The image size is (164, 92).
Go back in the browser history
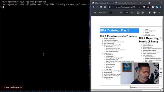(93, 7)
